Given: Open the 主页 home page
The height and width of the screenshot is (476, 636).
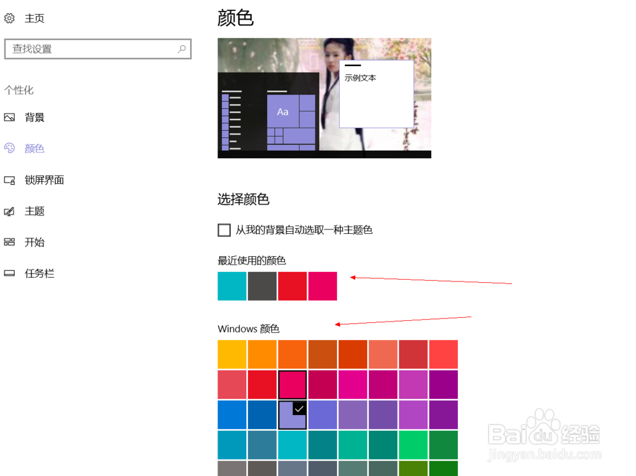Looking at the screenshot, I should pyautogui.click(x=34, y=18).
